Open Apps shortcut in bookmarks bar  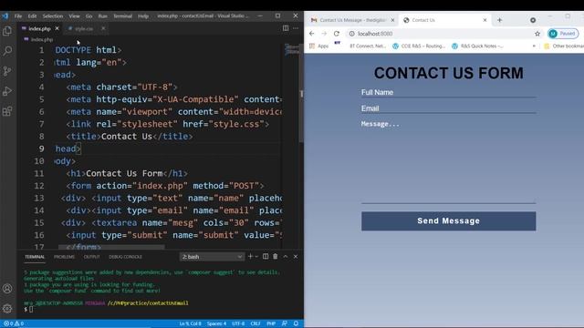318,46
